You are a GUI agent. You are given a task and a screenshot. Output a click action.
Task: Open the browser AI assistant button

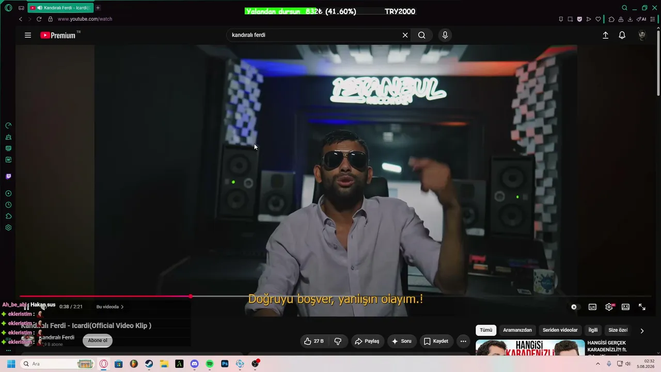[641, 19]
